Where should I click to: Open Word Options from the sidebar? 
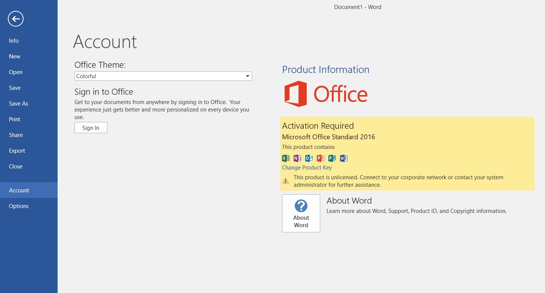click(x=19, y=206)
